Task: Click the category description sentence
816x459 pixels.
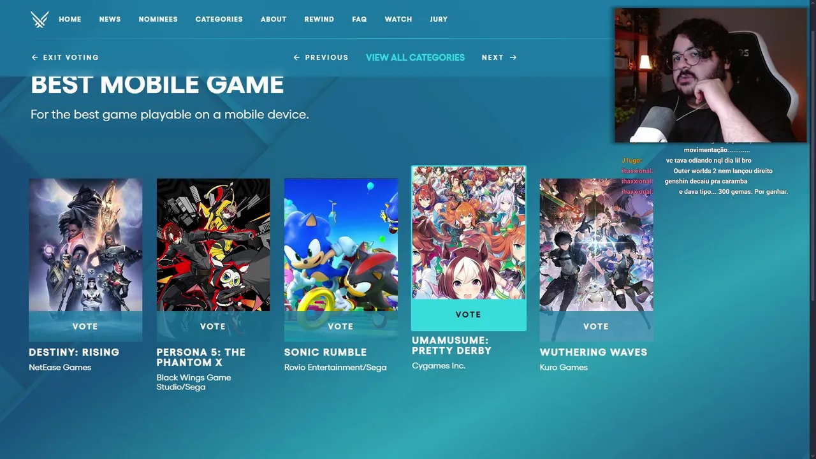Action: (170, 115)
